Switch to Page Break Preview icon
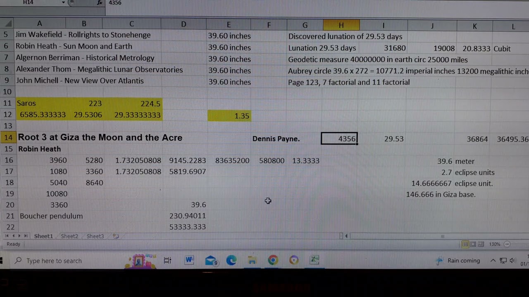The height and width of the screenshot is (297, 529). click(481, 244)
